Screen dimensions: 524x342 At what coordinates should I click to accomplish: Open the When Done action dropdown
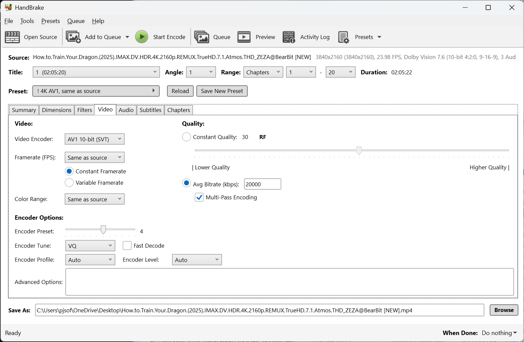point(499,333)
